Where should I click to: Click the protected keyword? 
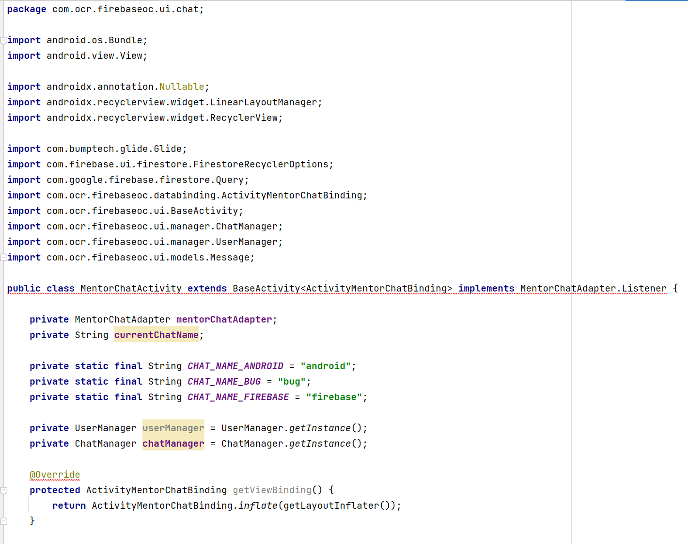(x=55, y=490)
